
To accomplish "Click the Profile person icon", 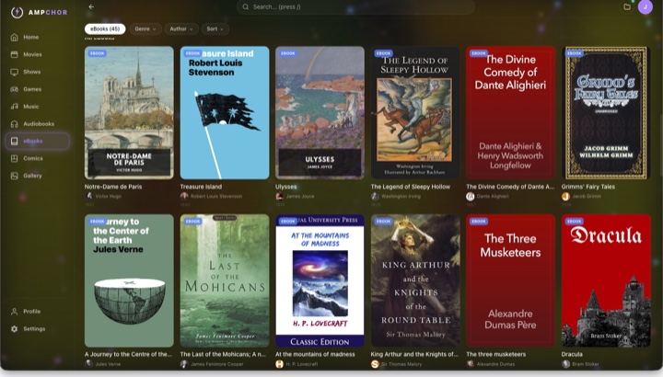I will [x=15, y=312].
